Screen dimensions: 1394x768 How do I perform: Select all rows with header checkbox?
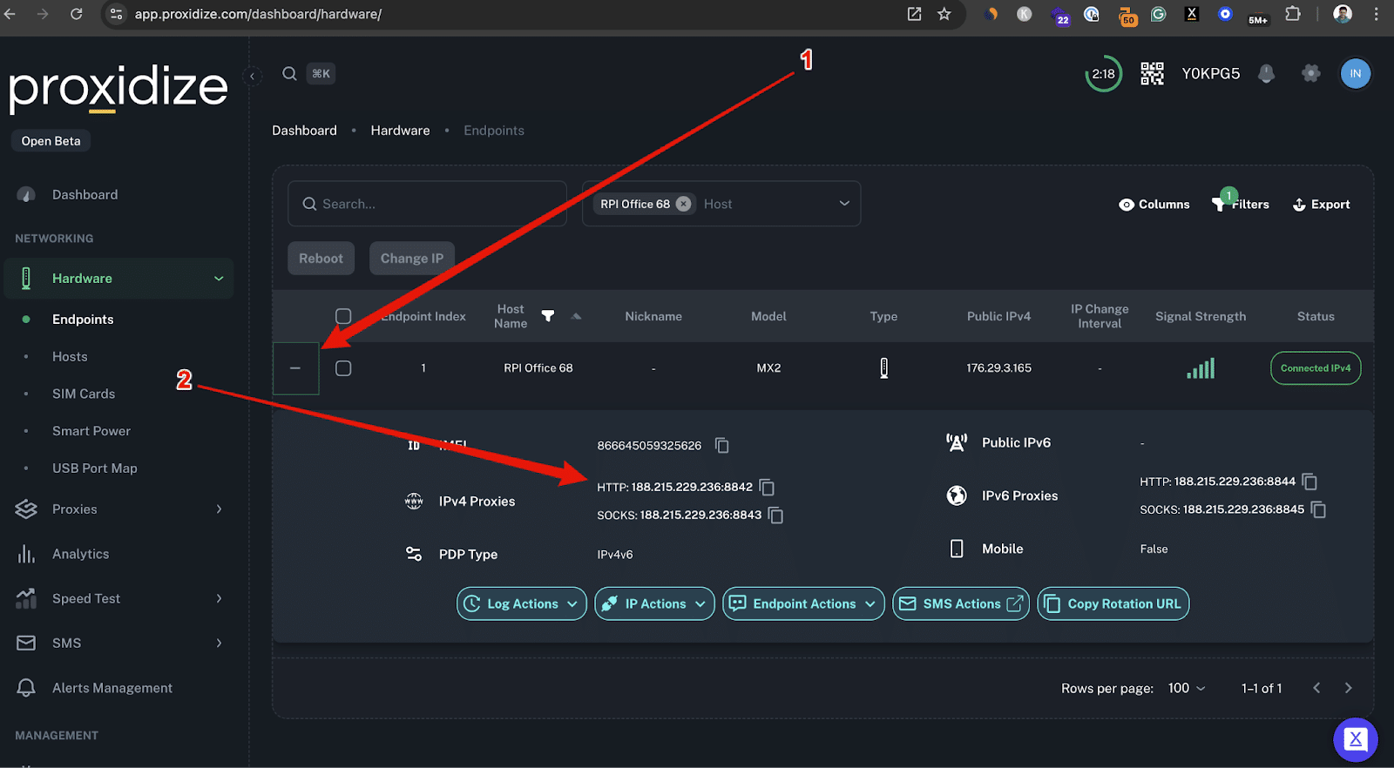click(343, 316)
